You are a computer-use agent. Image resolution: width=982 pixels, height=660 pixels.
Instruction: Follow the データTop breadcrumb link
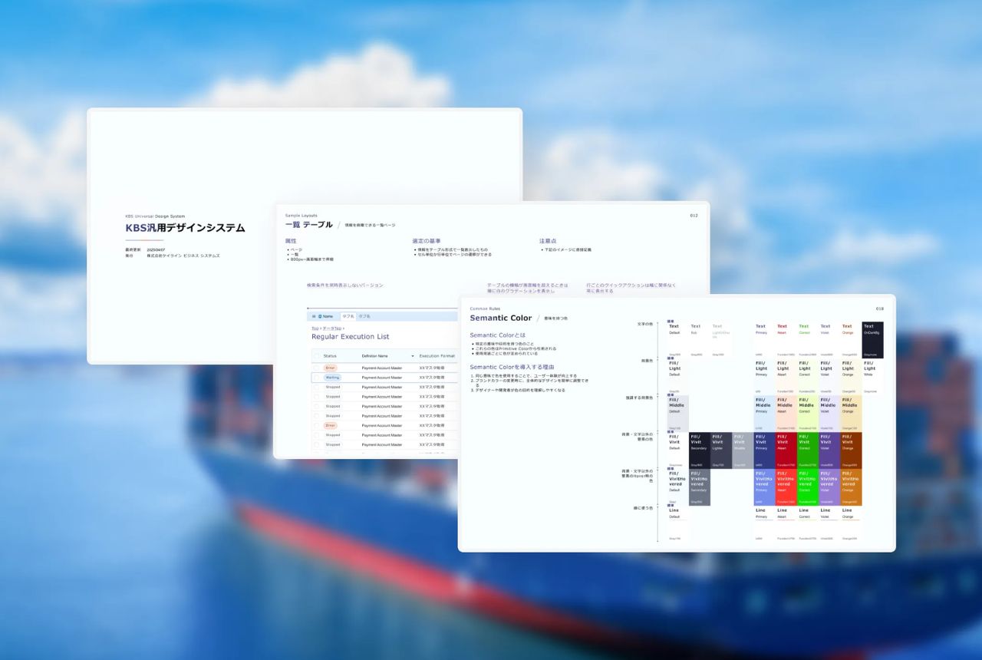[332, 328]
